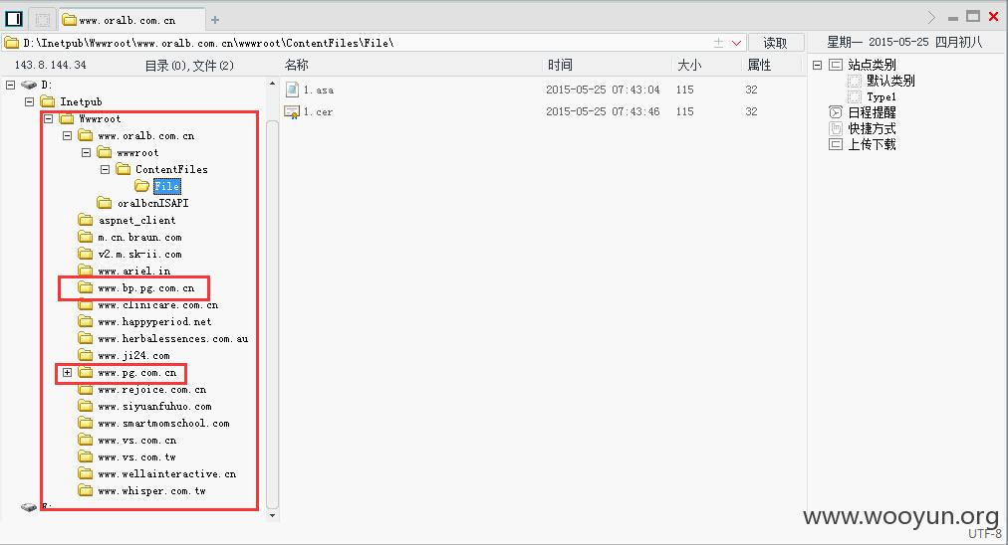Select the aspnet_client folder
This screenshot has width=1008, height=545.
click(136, 220)
